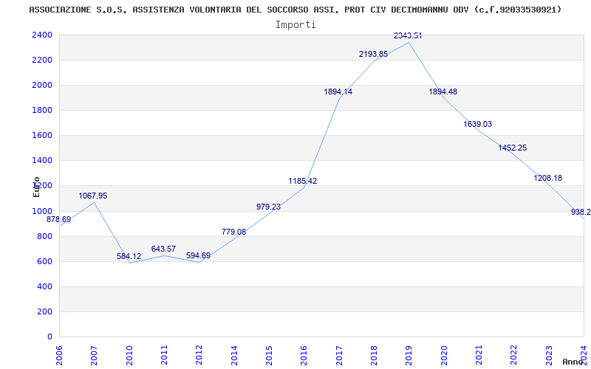Click the chart title ASSOCIAZIONE S.O.S. ASSISTENZA

[295, 10]
